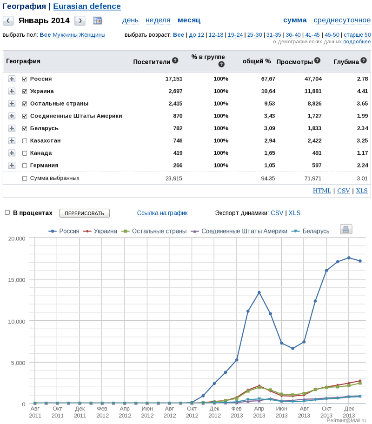Select Все age filter
The height and width of the screenshot is (424, 372).
point(179,34)
